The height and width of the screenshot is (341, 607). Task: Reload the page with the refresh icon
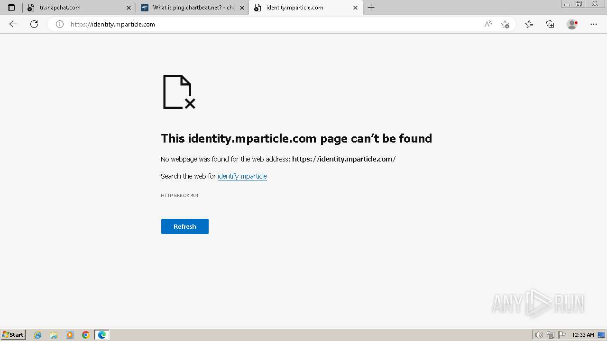click(x=34, y=24)
